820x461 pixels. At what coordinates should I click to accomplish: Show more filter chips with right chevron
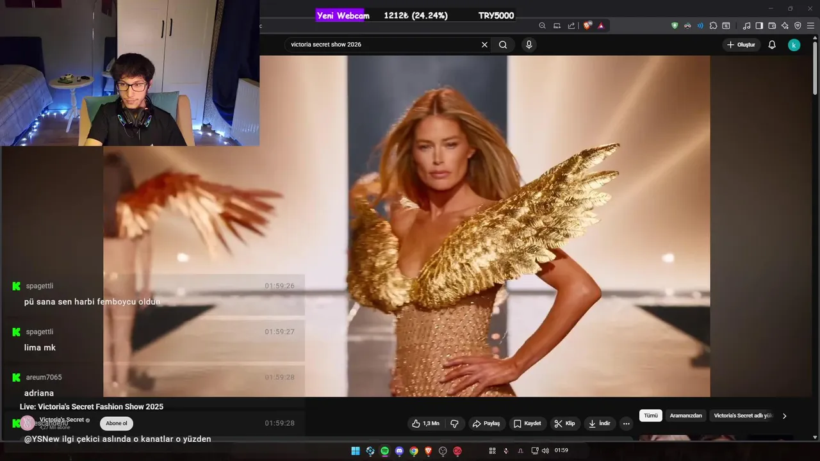[784, 416]
